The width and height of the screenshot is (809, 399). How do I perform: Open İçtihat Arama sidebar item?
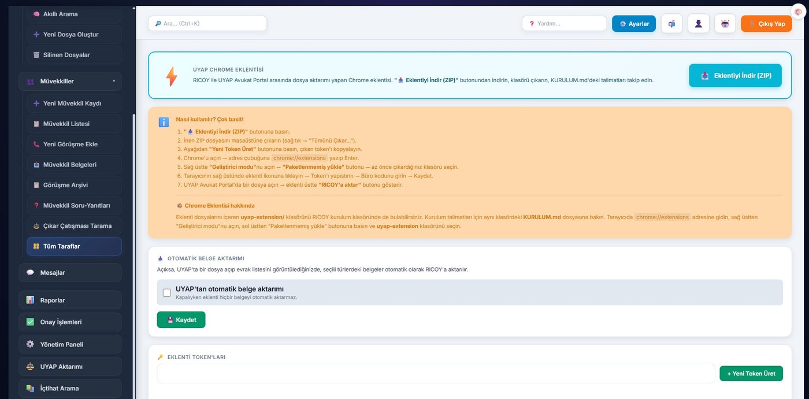point(70,389)
